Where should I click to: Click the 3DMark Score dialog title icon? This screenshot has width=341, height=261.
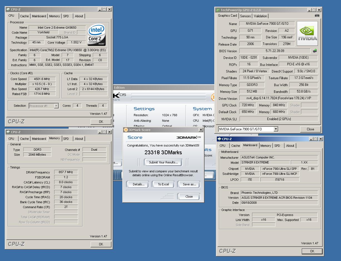click(x=126, y=130)
